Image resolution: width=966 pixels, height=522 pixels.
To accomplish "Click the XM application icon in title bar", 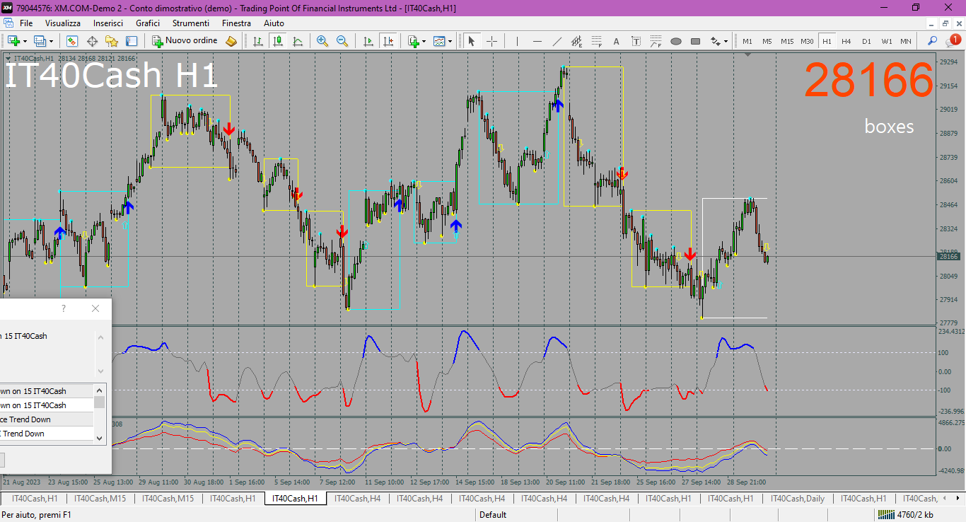I will coord(7,7).
